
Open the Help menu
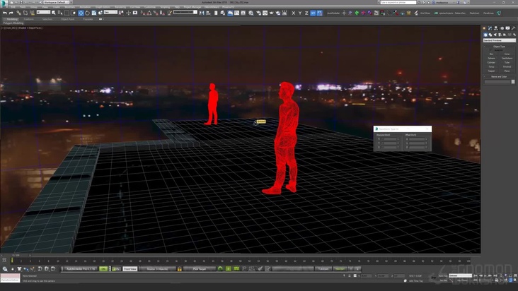pyautogui.click(x=177, y=7)
